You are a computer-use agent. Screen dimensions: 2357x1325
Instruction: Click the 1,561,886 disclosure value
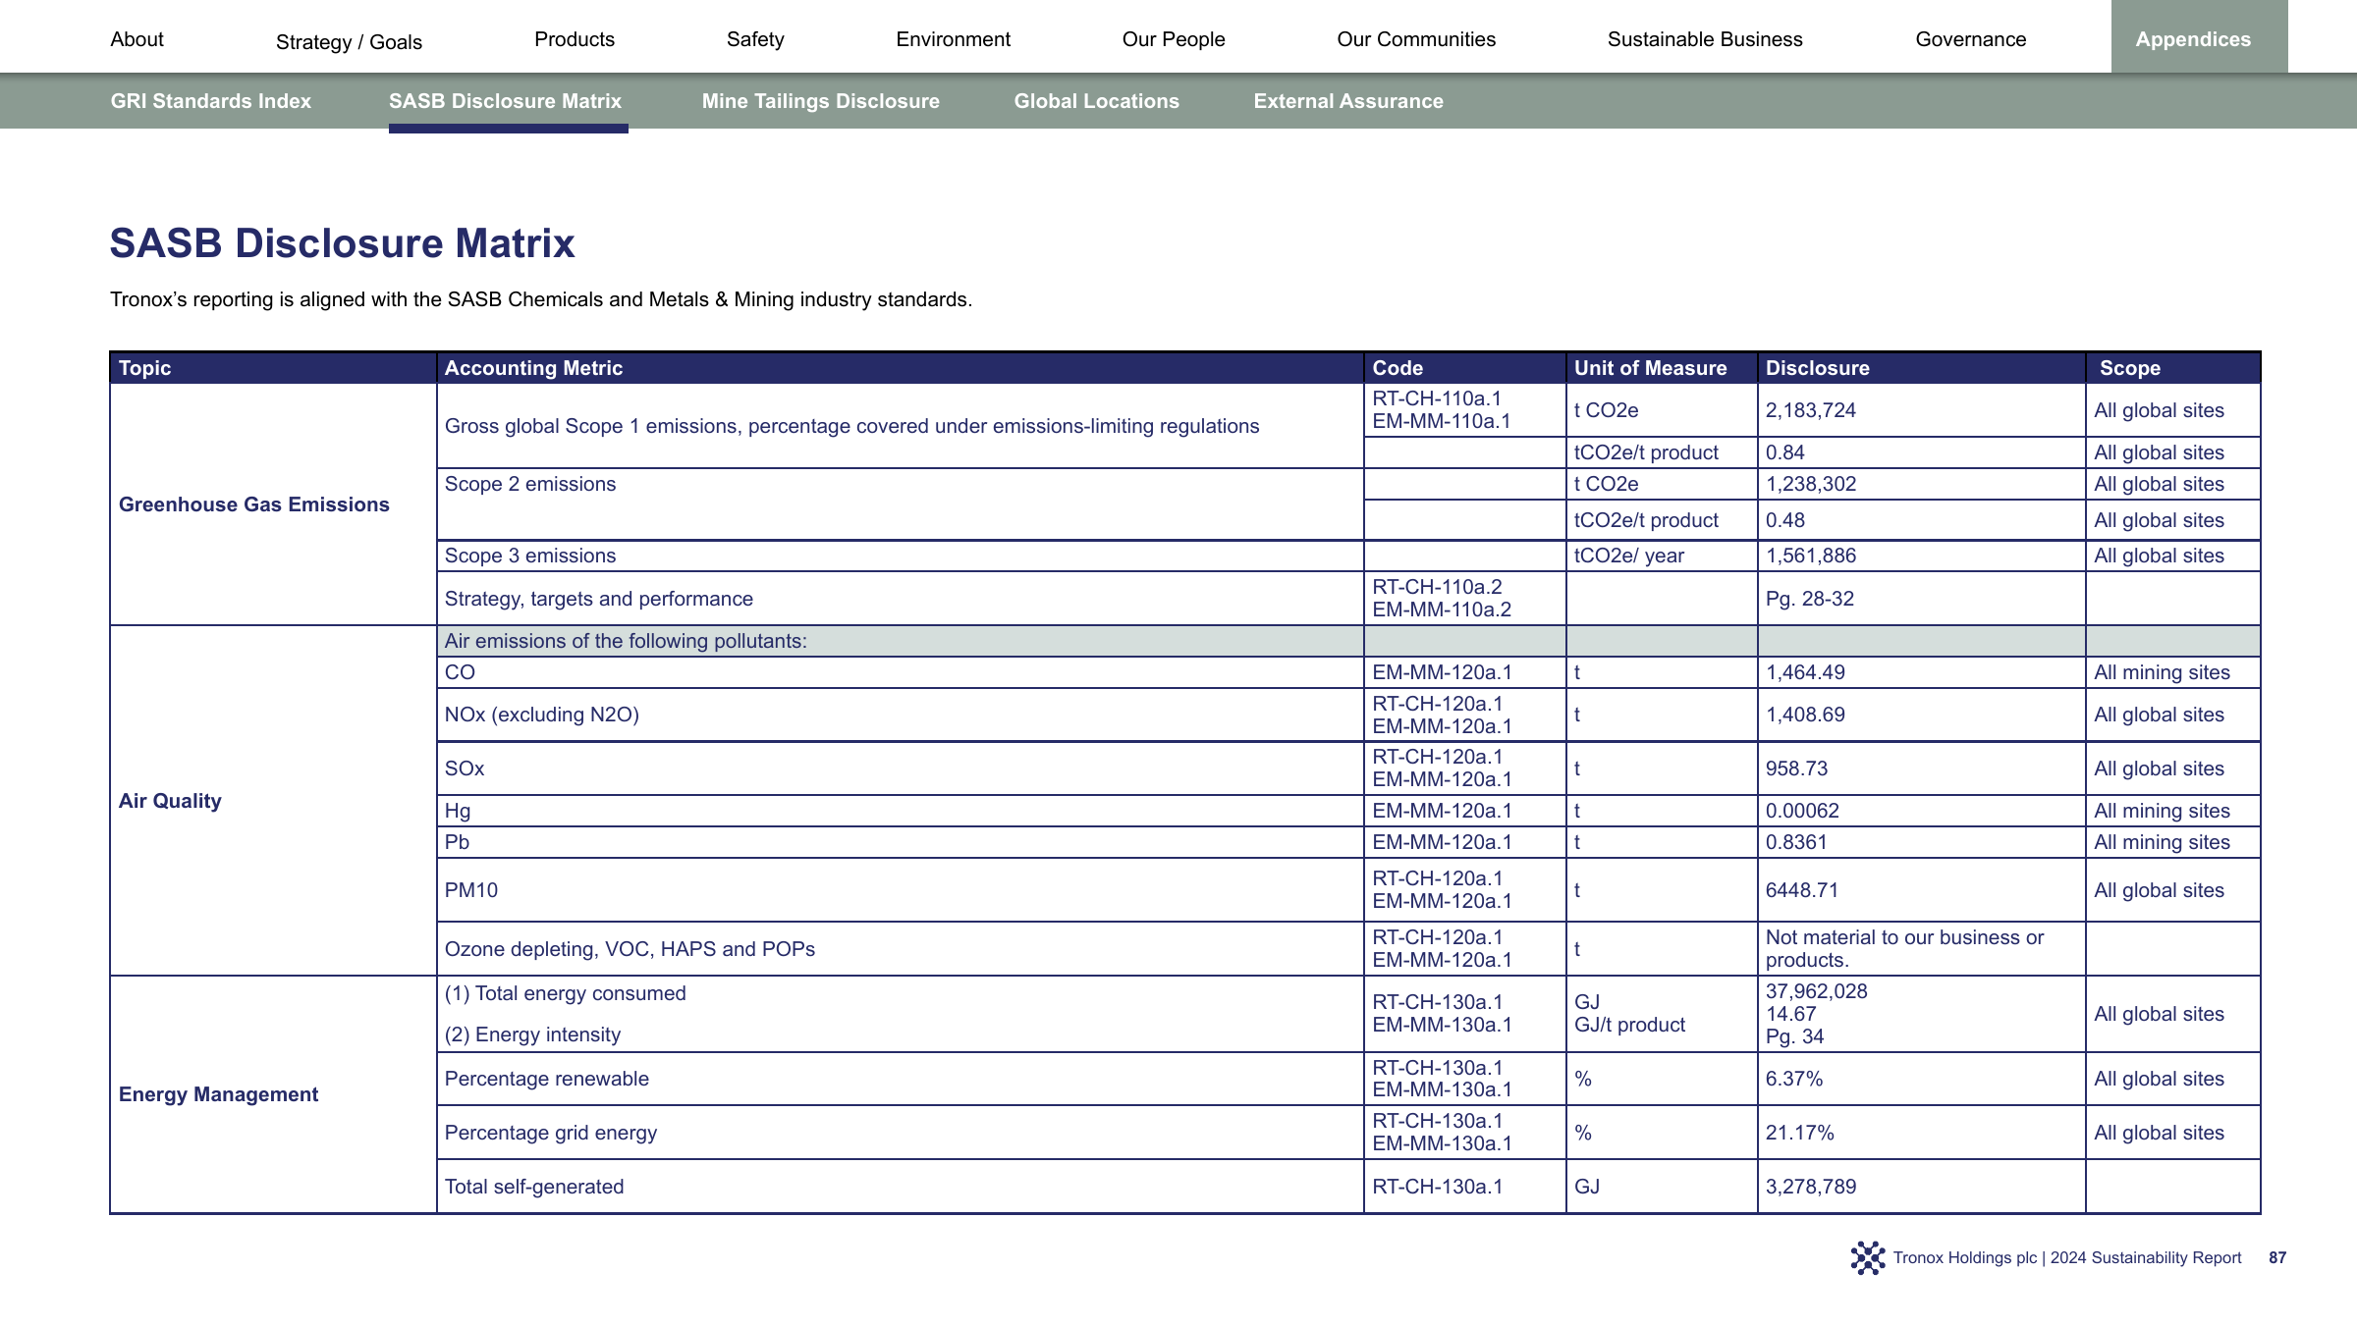[x=1810, y=556]
